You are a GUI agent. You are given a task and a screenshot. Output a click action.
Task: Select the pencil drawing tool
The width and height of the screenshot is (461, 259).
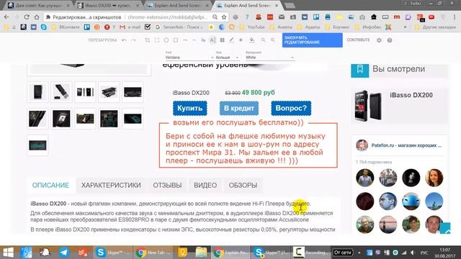click(x=232, y=40)
